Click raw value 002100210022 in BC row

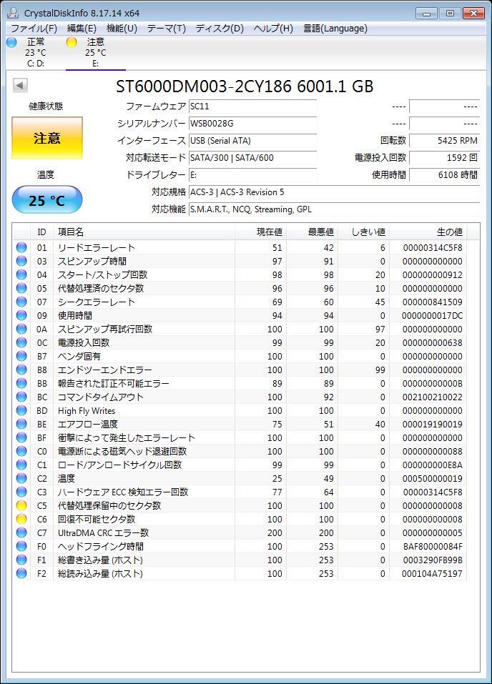click(432, 397)
